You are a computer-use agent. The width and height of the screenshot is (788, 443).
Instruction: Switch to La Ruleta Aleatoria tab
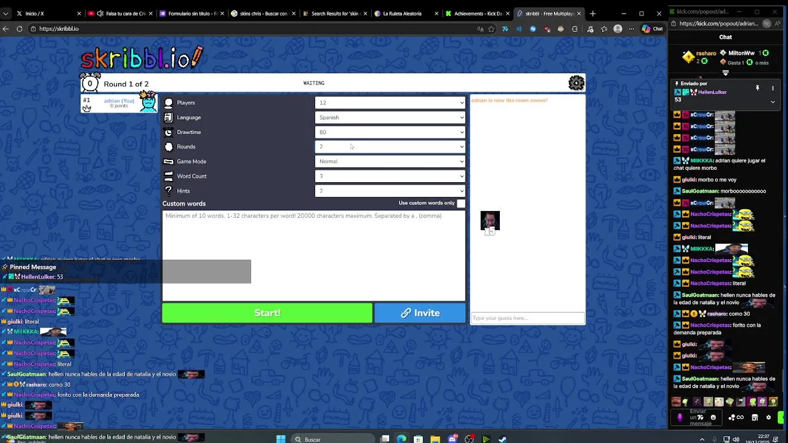(x=407, y=13)
